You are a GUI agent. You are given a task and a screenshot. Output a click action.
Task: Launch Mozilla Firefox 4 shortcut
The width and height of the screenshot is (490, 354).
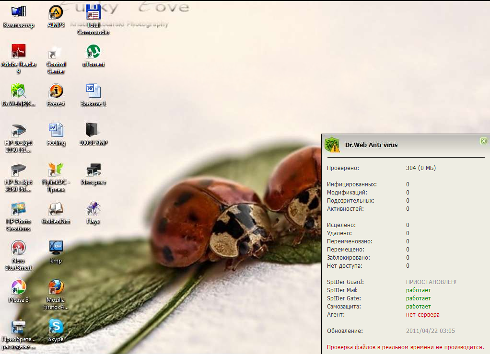(56, 287)
